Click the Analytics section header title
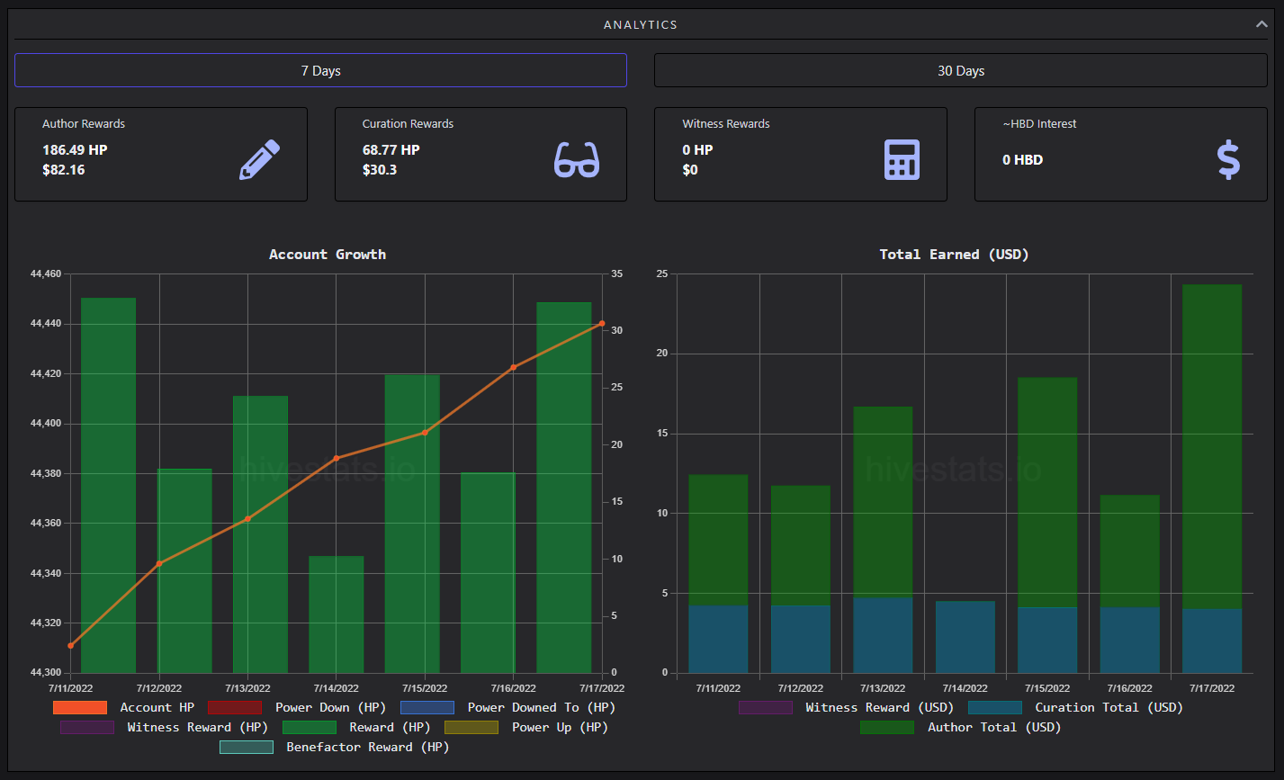 [641, 24]
